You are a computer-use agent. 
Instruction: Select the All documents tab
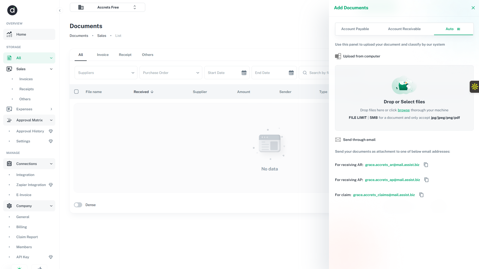(x=81, y=55)
